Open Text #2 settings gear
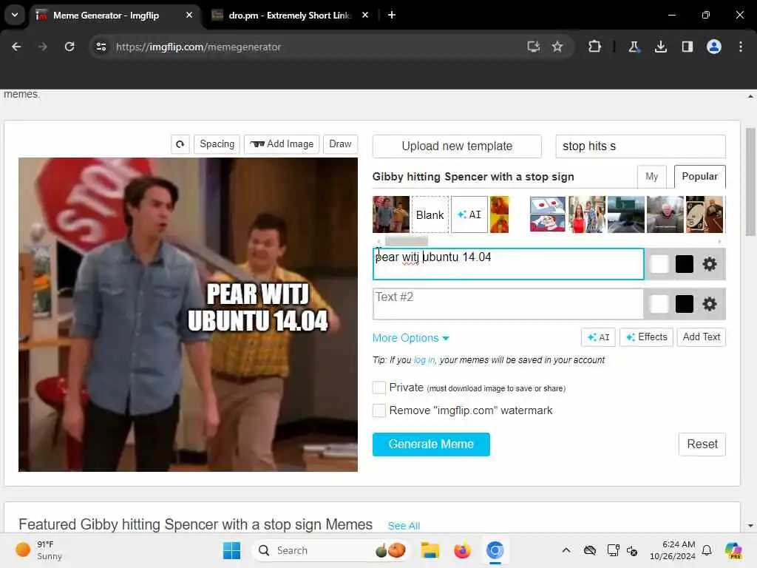 [x=709, y=304]
